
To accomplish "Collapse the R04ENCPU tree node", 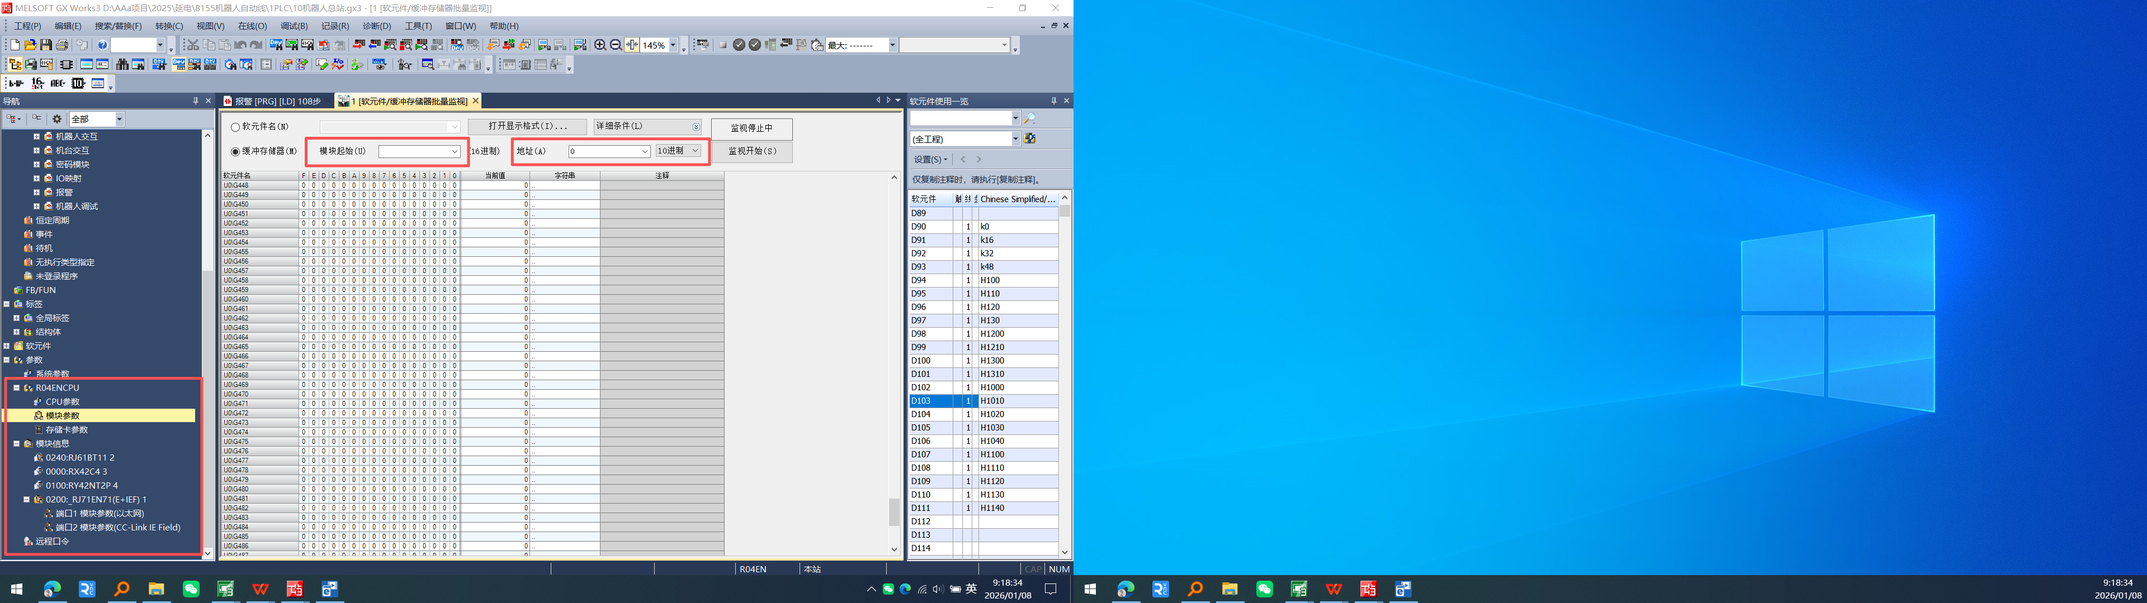I will click(16, 388).
